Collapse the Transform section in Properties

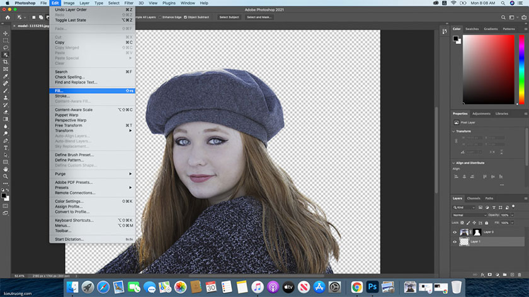453,131
